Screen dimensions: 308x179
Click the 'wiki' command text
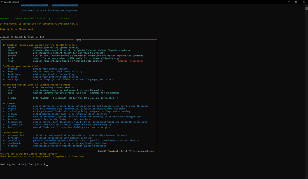point(11,58)
